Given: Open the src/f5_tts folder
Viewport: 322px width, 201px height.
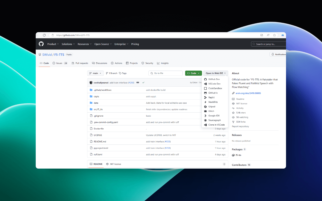Looking at the screenshot, I should tap(98, 109).
